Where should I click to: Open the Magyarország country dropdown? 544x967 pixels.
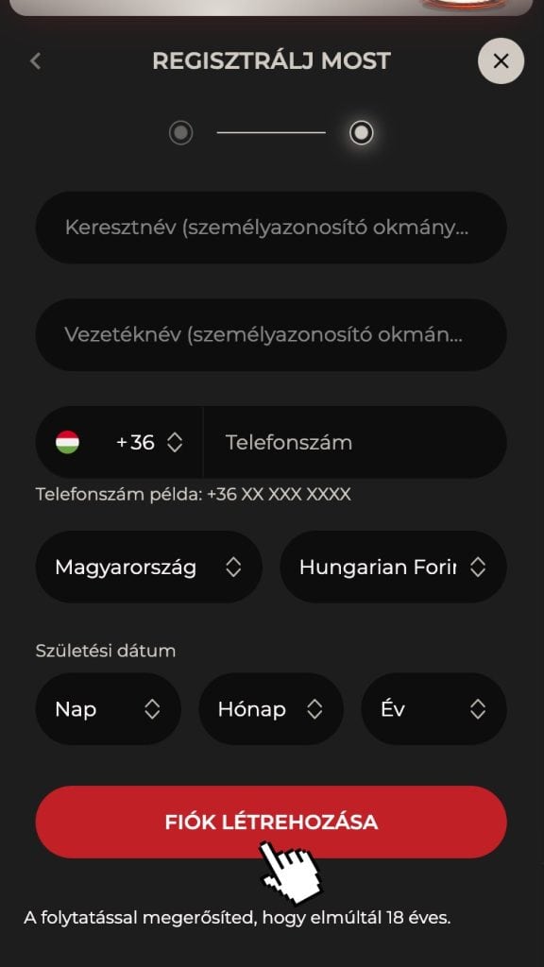148,567
